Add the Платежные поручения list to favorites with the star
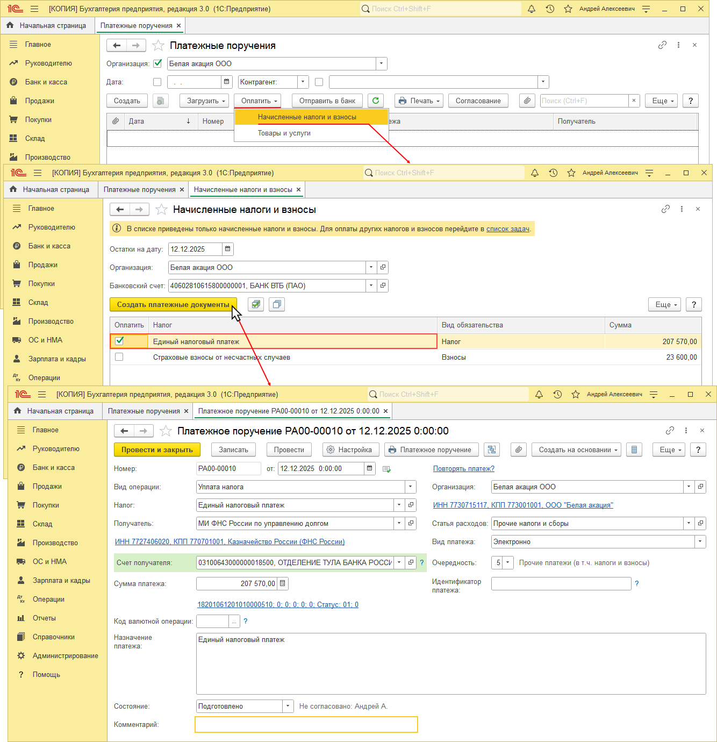Screen dimensions: 717x742 pos(158,46)
